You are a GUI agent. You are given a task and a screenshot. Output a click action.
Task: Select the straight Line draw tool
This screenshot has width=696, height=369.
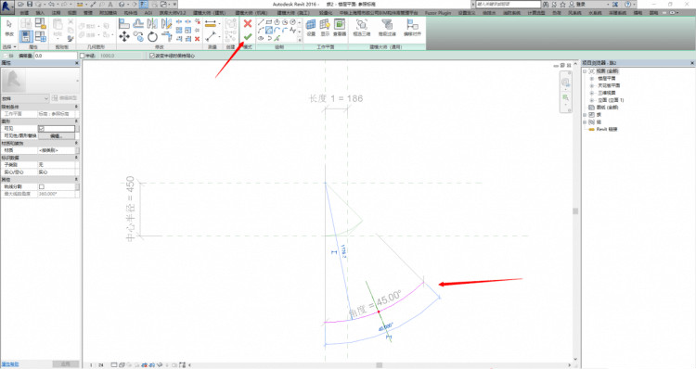tap(261, 22)
